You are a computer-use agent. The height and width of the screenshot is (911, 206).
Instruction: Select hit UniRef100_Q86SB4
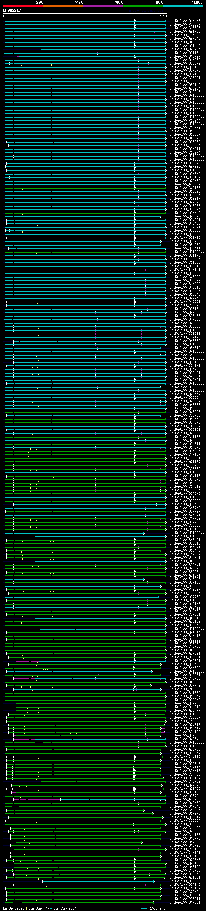[x=184, y=397]
